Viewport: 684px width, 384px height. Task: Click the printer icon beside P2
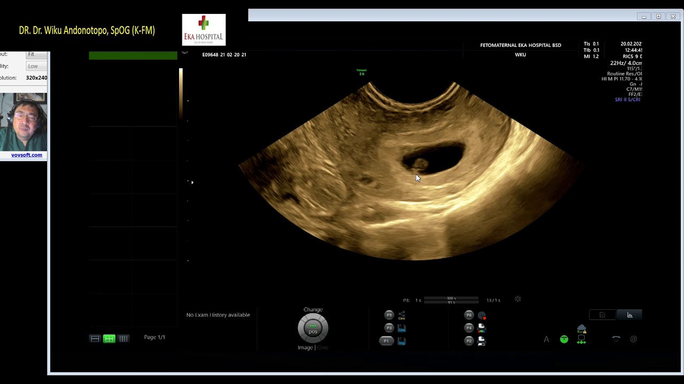coord(481,341)
